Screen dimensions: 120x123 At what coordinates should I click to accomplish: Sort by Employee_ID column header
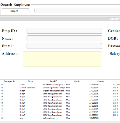coord(9,81)
